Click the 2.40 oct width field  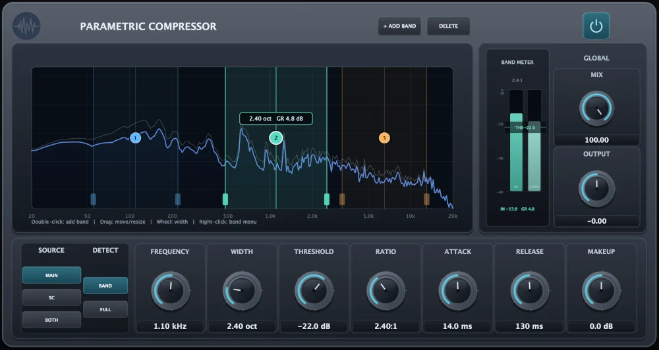click(x=242, y=326)
